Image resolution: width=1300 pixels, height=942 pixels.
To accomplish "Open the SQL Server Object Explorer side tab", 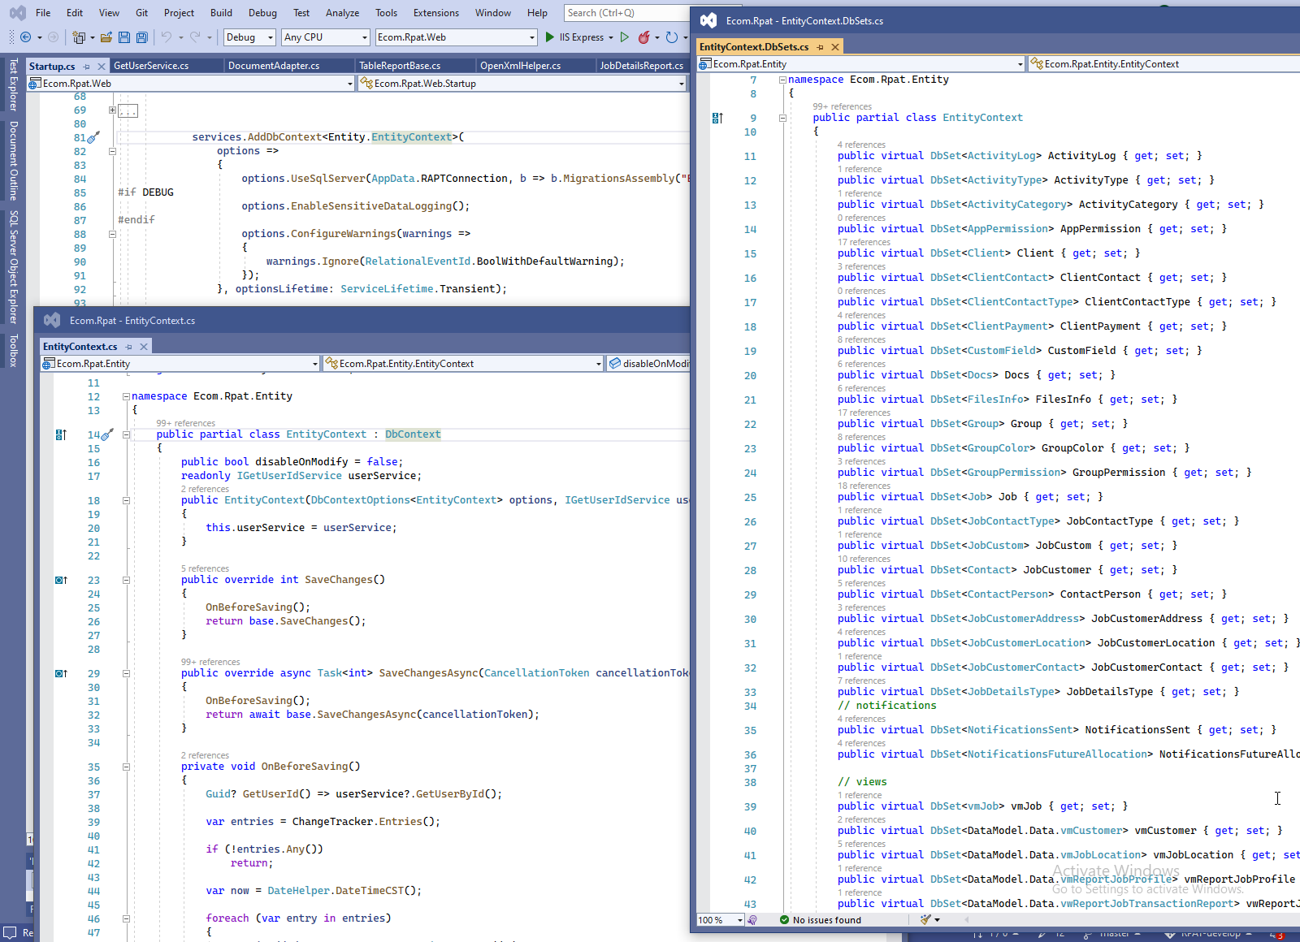I will coord(13,267).
